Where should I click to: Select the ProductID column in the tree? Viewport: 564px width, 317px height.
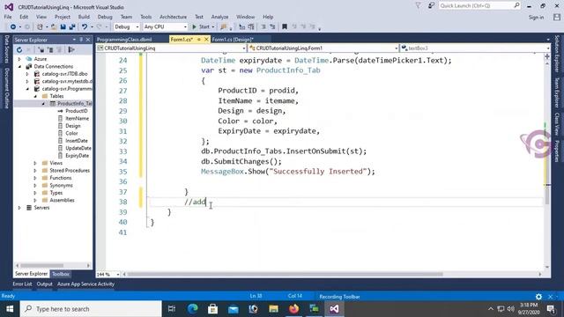(77, 111)
